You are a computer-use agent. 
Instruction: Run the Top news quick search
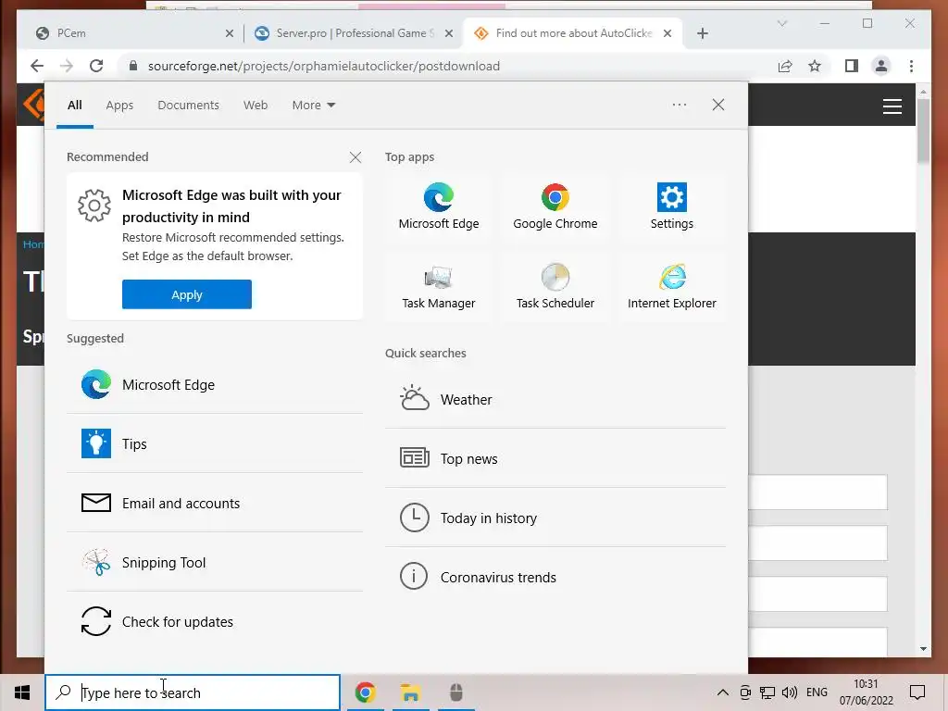click(x=555, y=459)
